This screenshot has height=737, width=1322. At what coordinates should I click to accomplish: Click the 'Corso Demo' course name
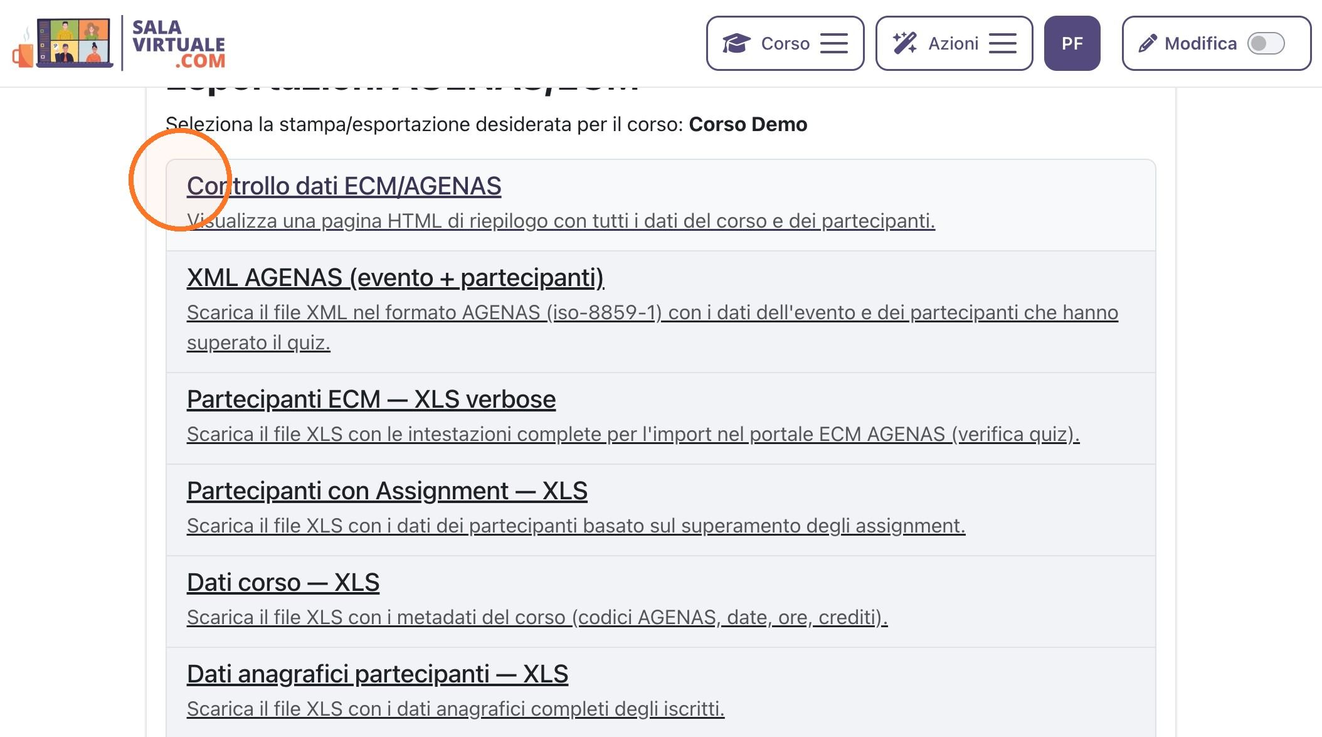748,124
